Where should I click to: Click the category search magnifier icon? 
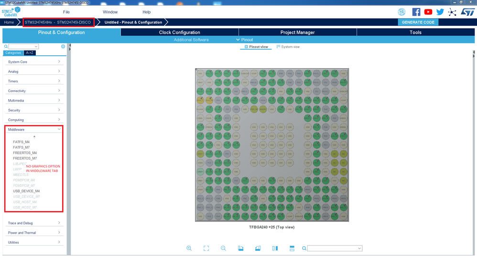click(x=6, y=46)
